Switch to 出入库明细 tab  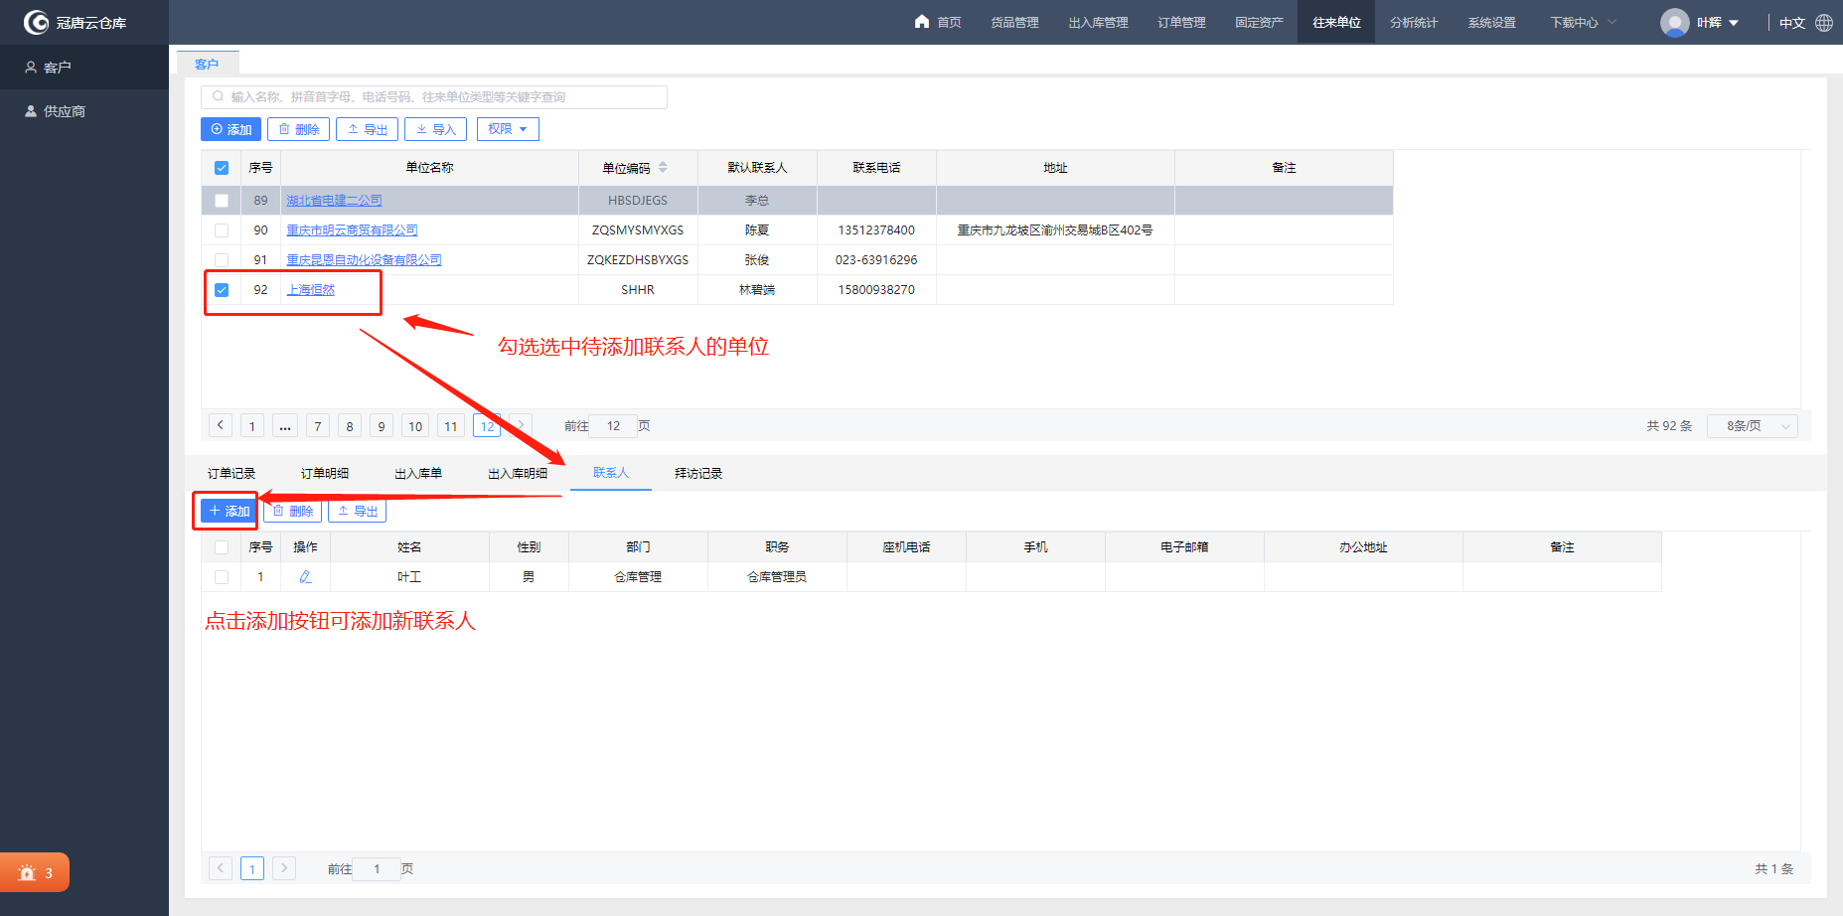tap(518, 473)
